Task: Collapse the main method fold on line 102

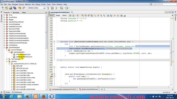Action: pos(54,67)
